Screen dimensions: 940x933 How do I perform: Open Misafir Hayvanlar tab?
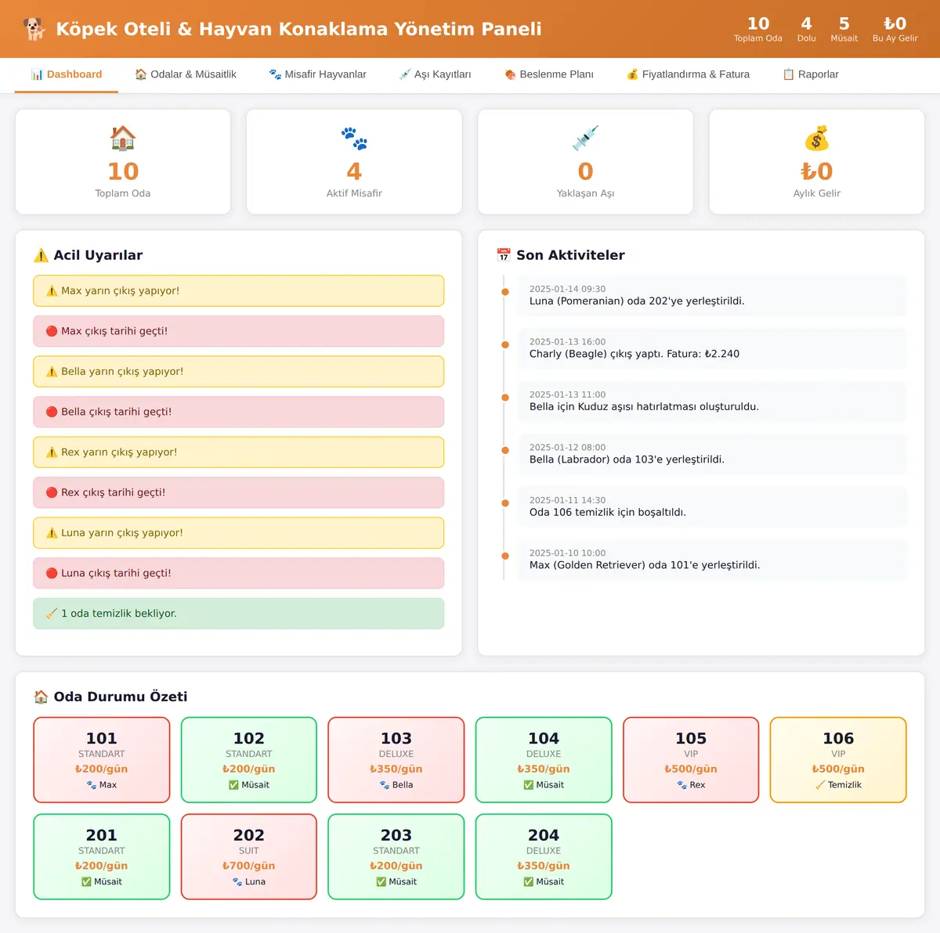[317, 74]
